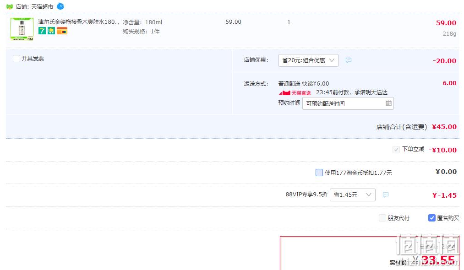Click the -20.00 store discount amount
This screenshot has height=270, width=464.
(444, 61)
